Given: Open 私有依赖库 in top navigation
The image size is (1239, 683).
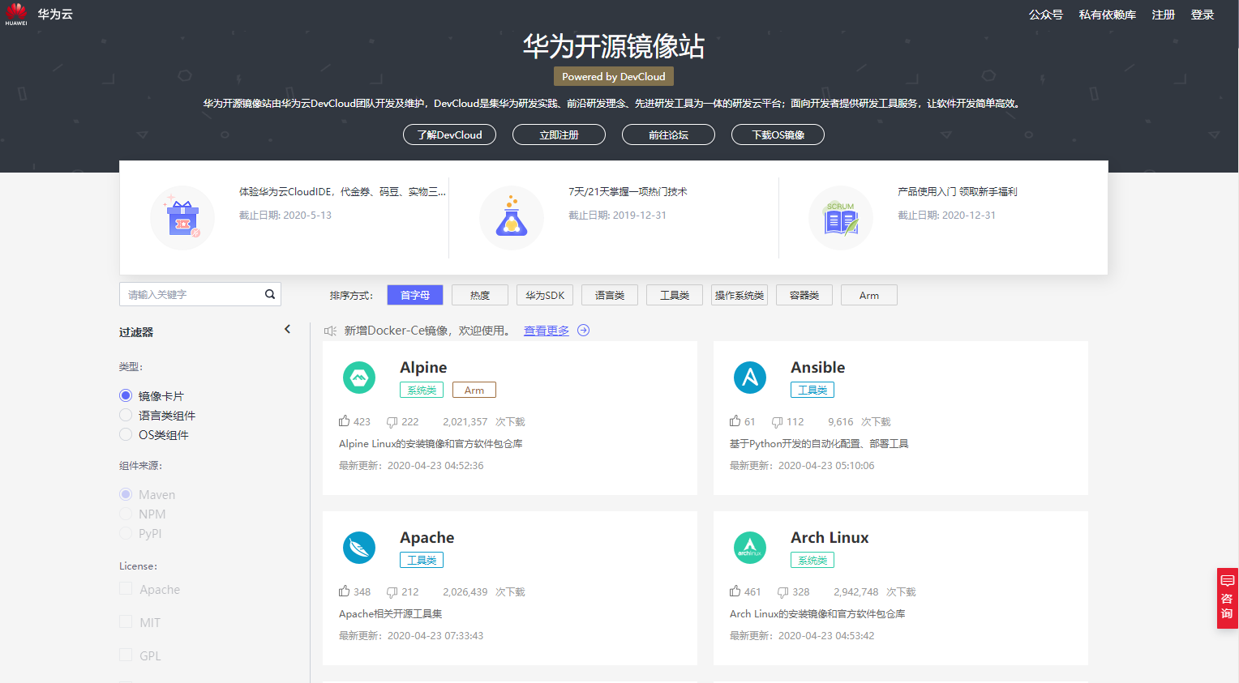Looking at the screenshot, I should [1108, 15].
